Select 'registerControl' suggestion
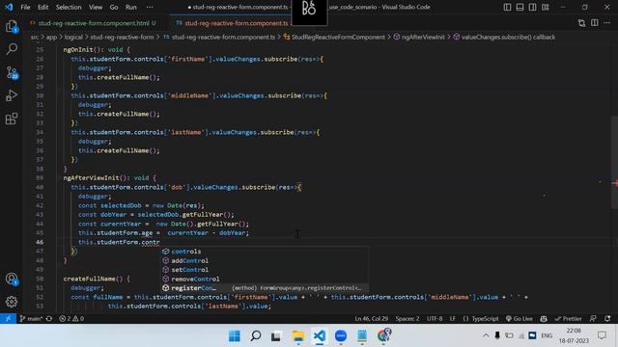Viewport: 618px width, 347px height. 264,288
